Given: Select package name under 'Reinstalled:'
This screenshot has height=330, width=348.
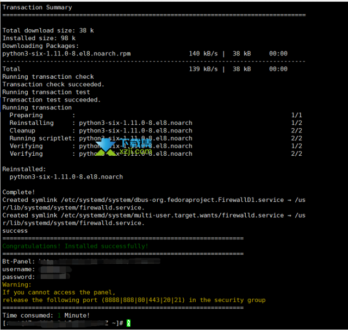Looking at the screenshot, I should point(66,177).
